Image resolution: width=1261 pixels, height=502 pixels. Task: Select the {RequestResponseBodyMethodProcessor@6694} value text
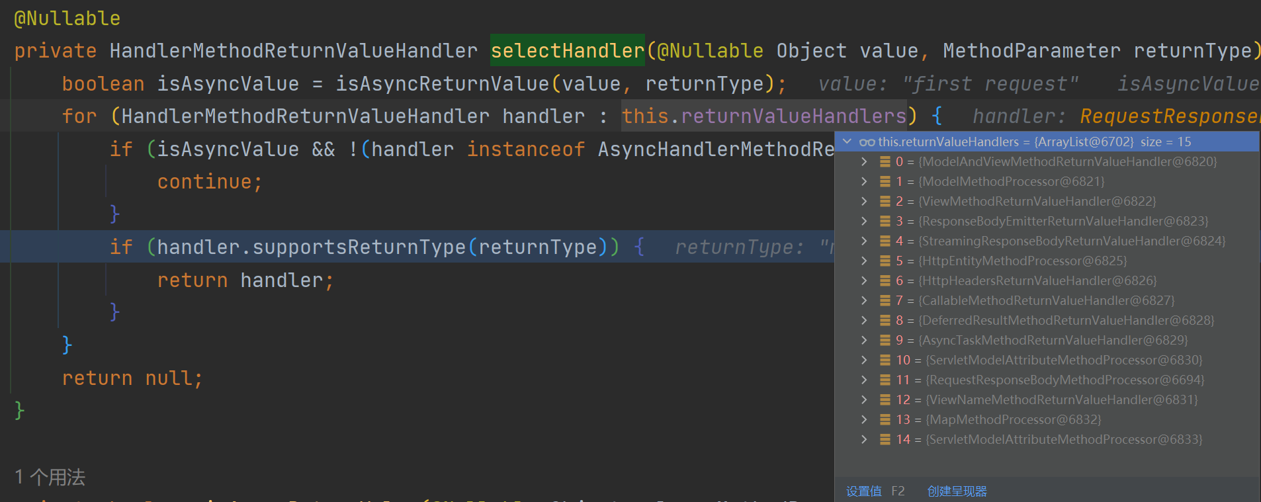tap(1065, 380)
